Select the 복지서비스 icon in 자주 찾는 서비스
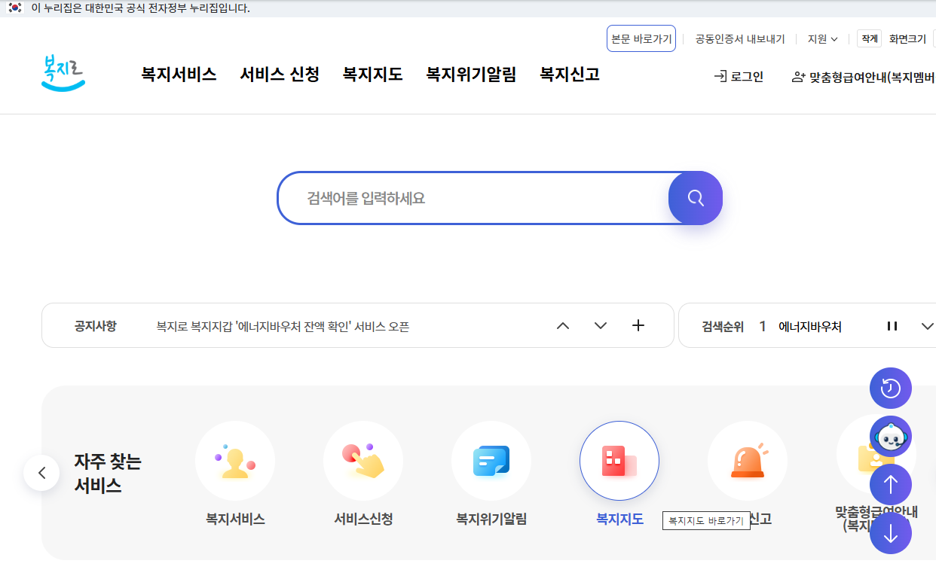Screen dimensions: 936x579 [x=235, y=461]
